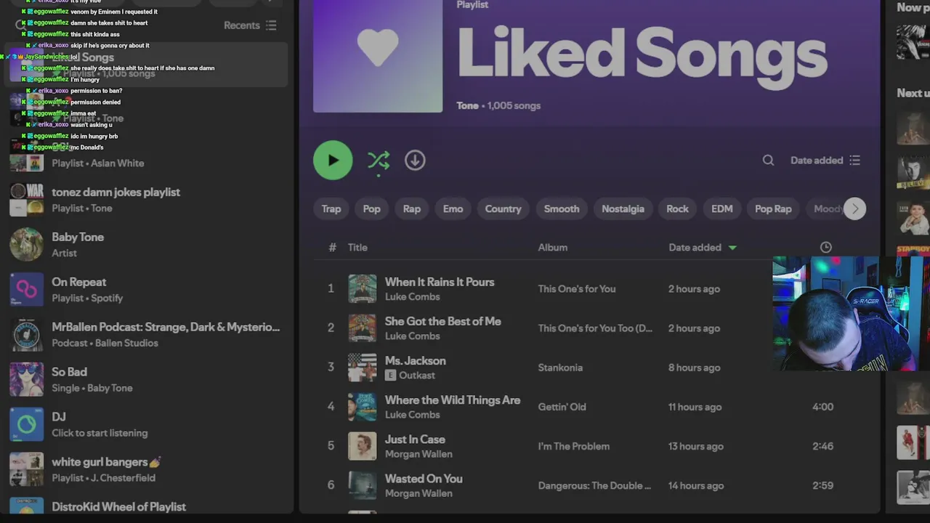Click the Date added column header
Screen dimensions: 930x523
(703, 248)
